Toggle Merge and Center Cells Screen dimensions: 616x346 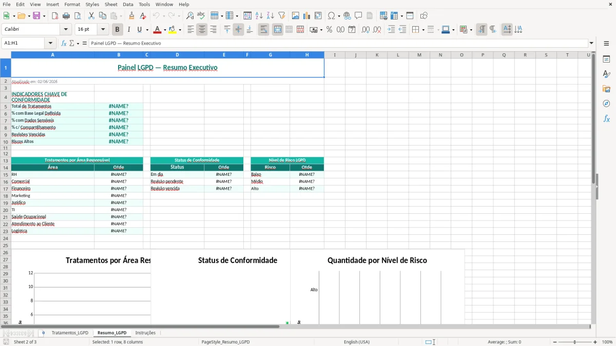(x=278, y=30)
